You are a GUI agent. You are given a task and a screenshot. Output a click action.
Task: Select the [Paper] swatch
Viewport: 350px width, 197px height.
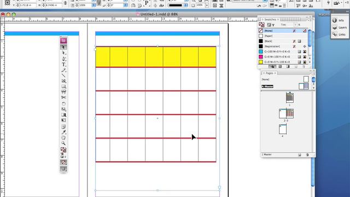coord(283,36)
